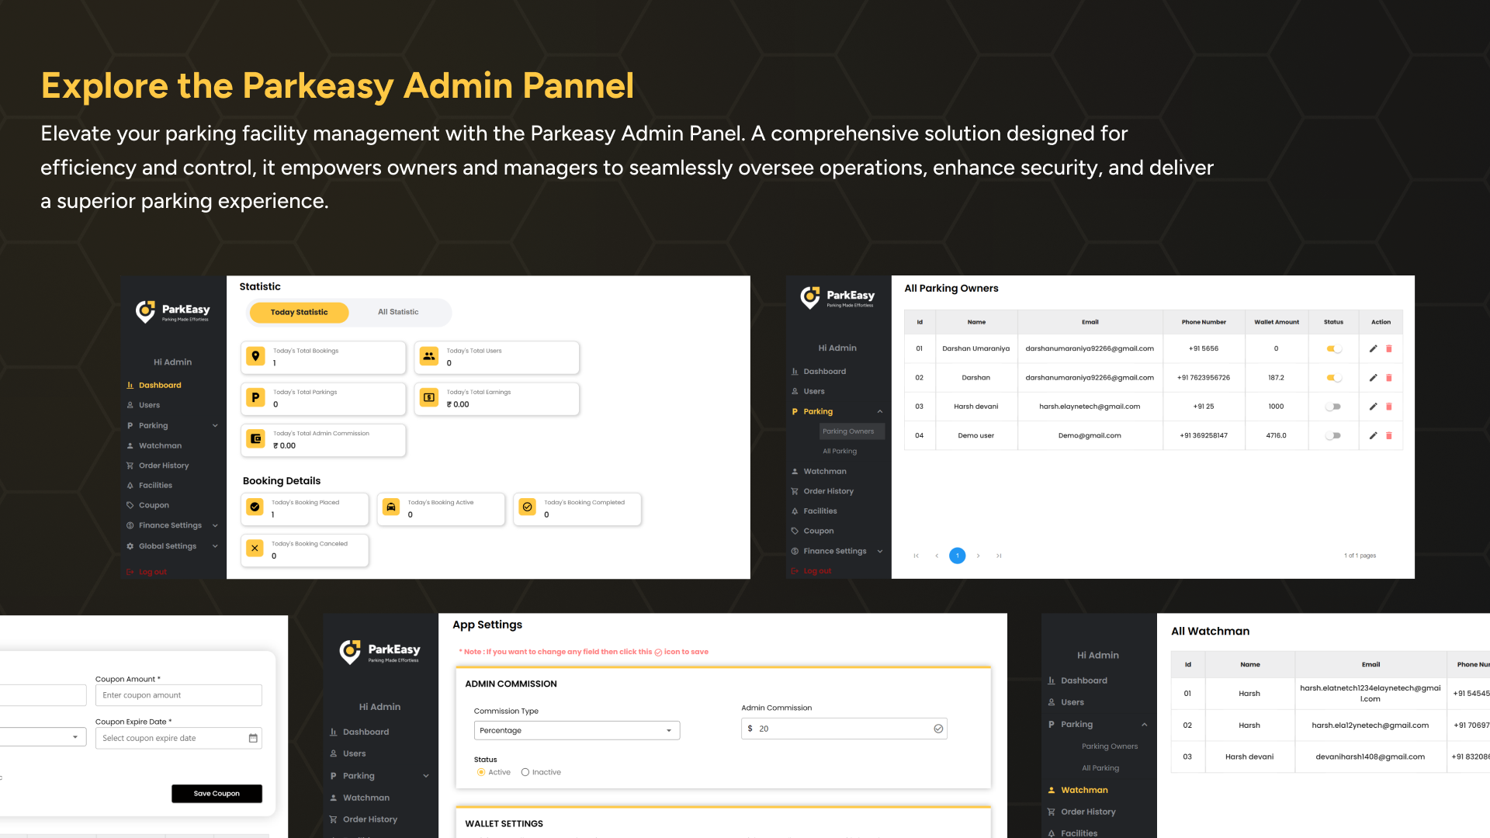This screenshot has height=838, width=1490.
Task: Delete the Demo user owner row
Action: click(1389, 435)
